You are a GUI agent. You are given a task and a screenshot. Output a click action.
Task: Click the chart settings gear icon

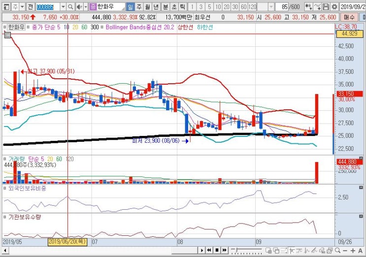tap(334, 7)
